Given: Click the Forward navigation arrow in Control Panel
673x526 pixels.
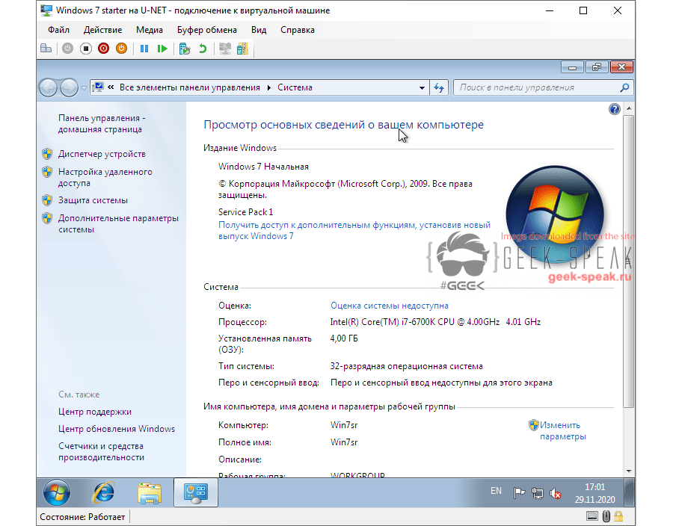Looking at the screenshot, I should pyautogui.click(x=69, y=88).
